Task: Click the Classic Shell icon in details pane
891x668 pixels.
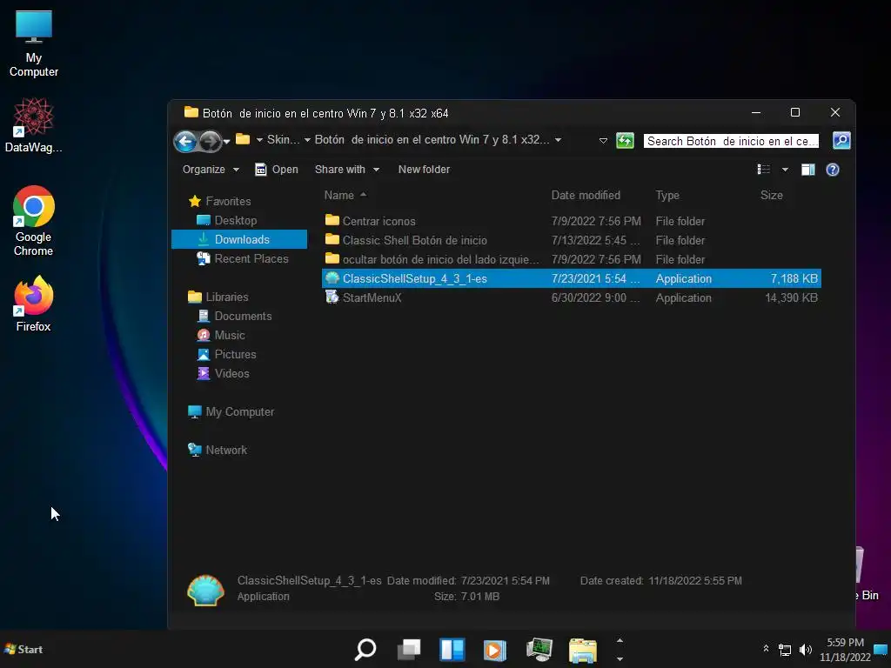Action: pos(205,591)
